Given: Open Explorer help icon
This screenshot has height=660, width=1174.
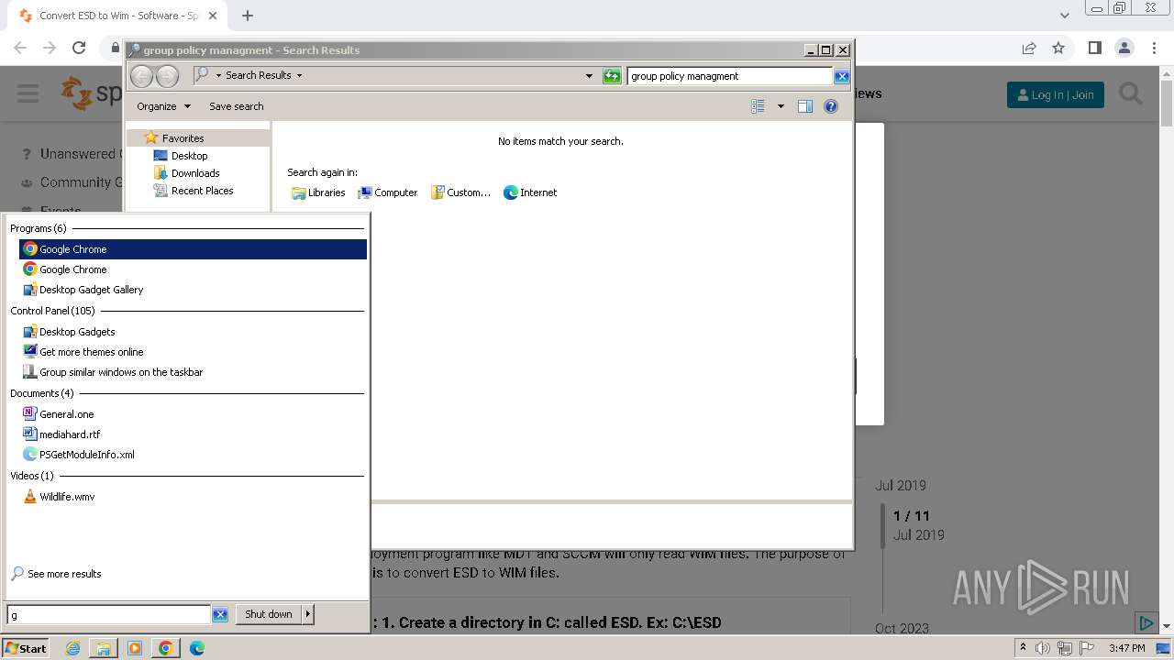Looking at the screenshot, I should point(831,106).
